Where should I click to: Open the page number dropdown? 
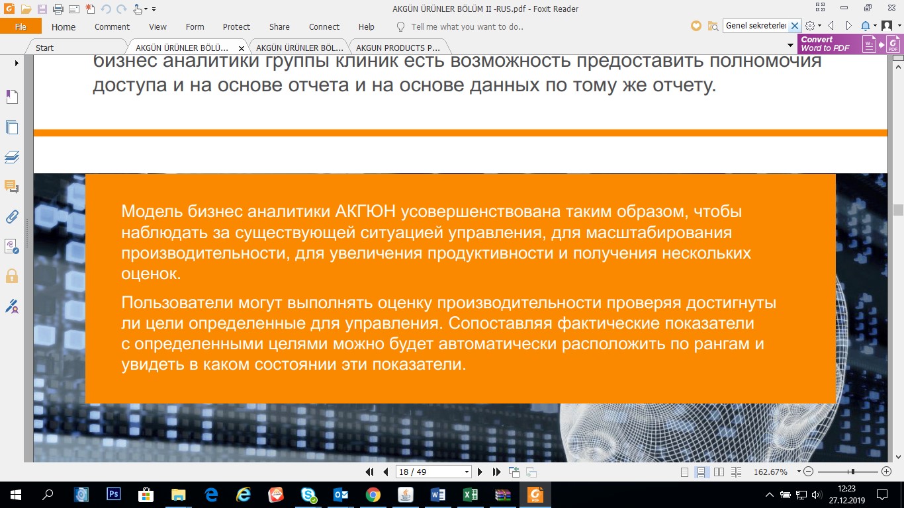tap(467, 472)
